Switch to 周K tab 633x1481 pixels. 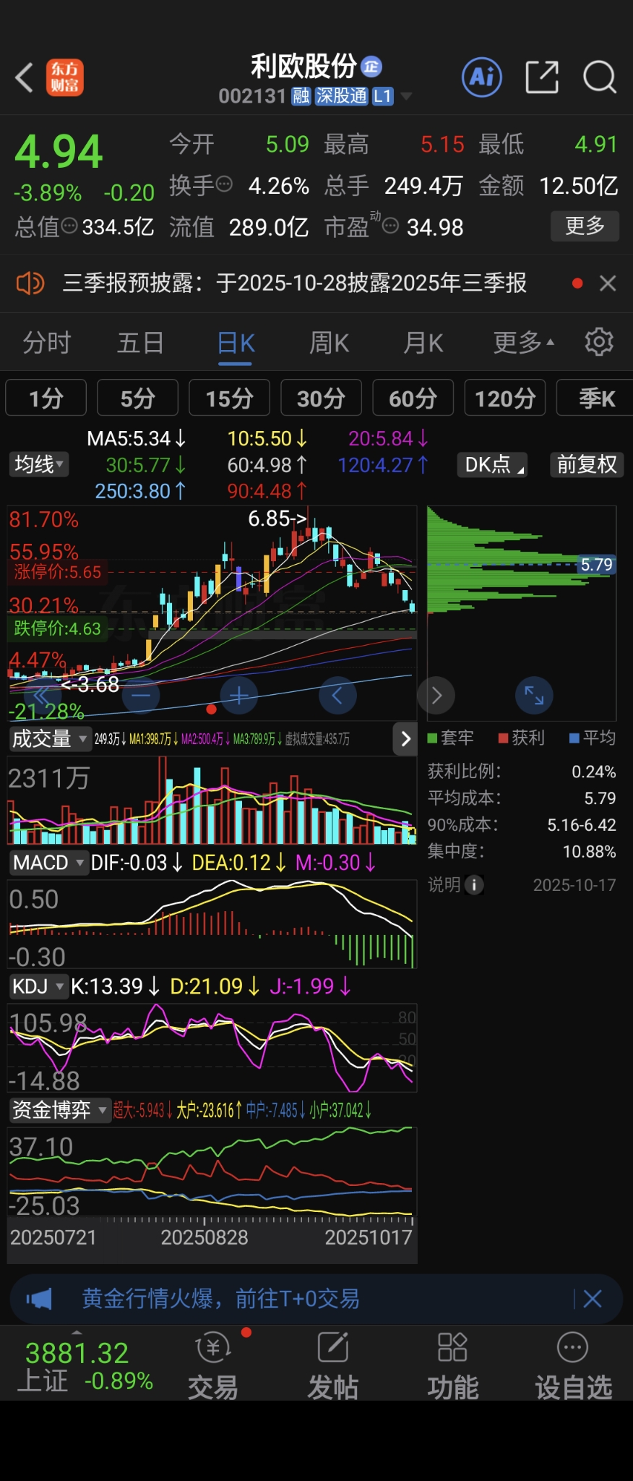pos(330,342)
